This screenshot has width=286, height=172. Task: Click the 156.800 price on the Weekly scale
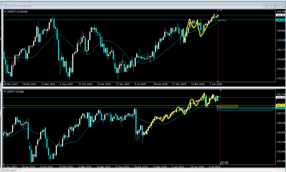tap(281, 31)
